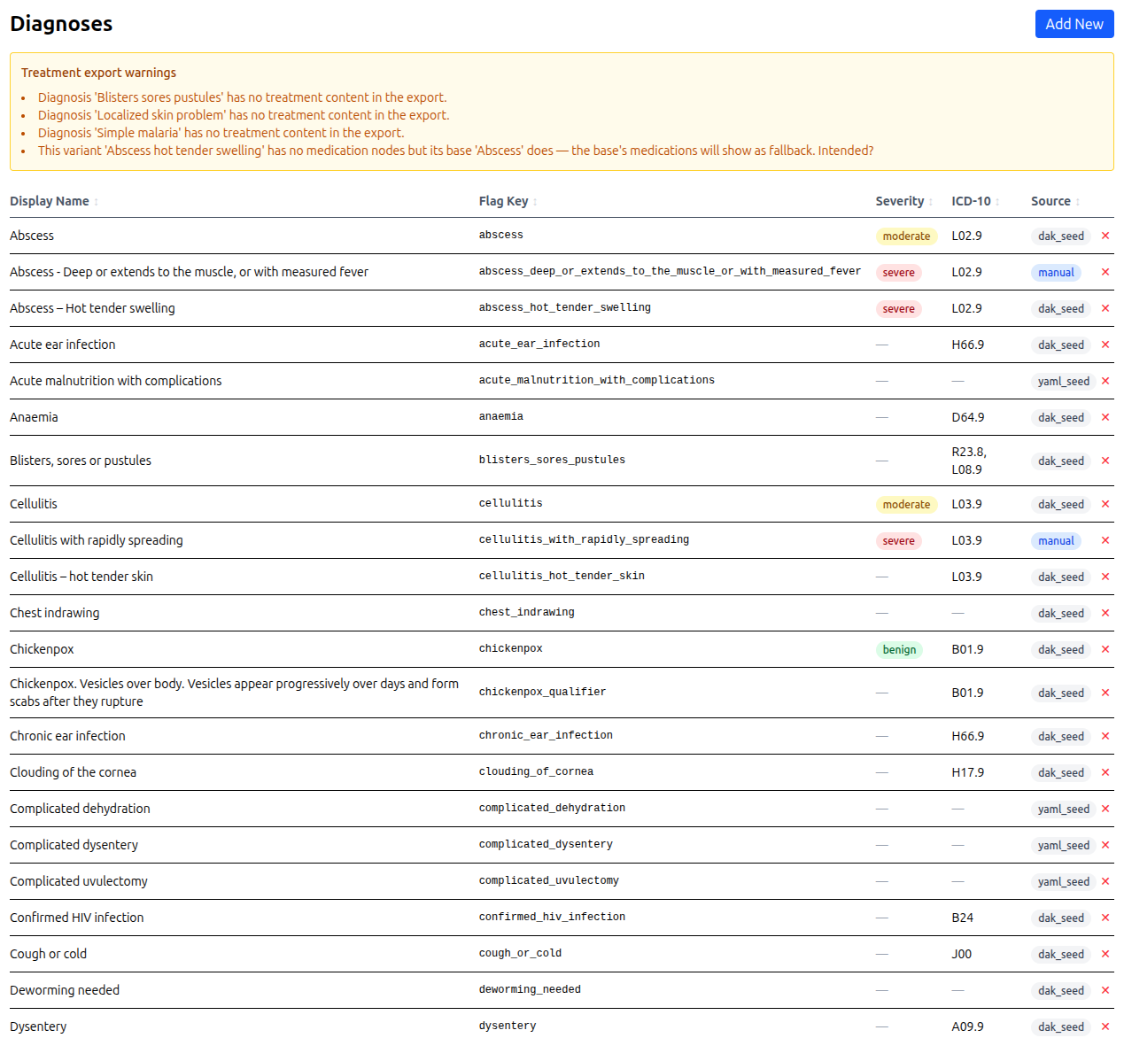
Task: Click the severe badge on abscess_hot_tender_swelling row
Action: click(x=898, y=309)
